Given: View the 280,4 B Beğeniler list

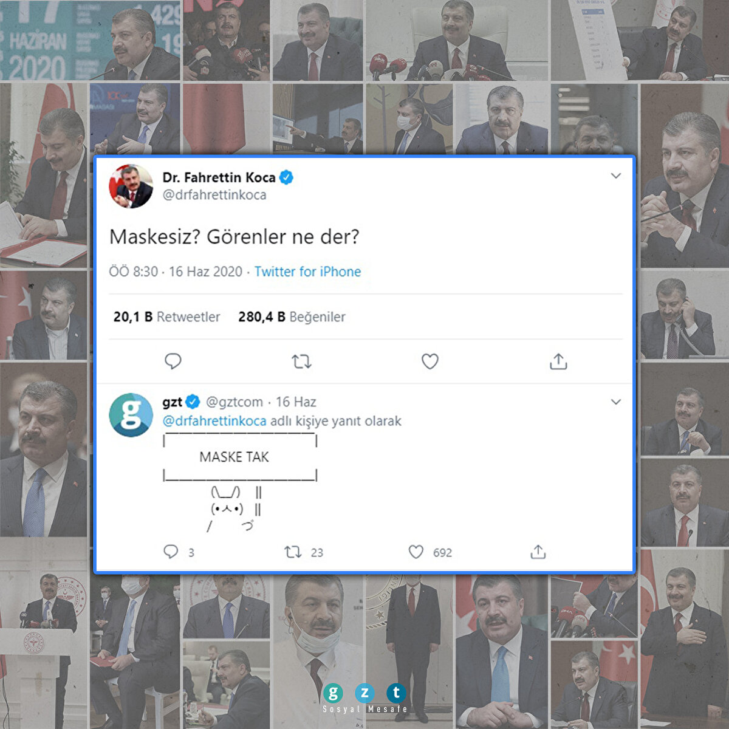Looking at the screenshot, I should pyautogui.click(x=292, y=317).
